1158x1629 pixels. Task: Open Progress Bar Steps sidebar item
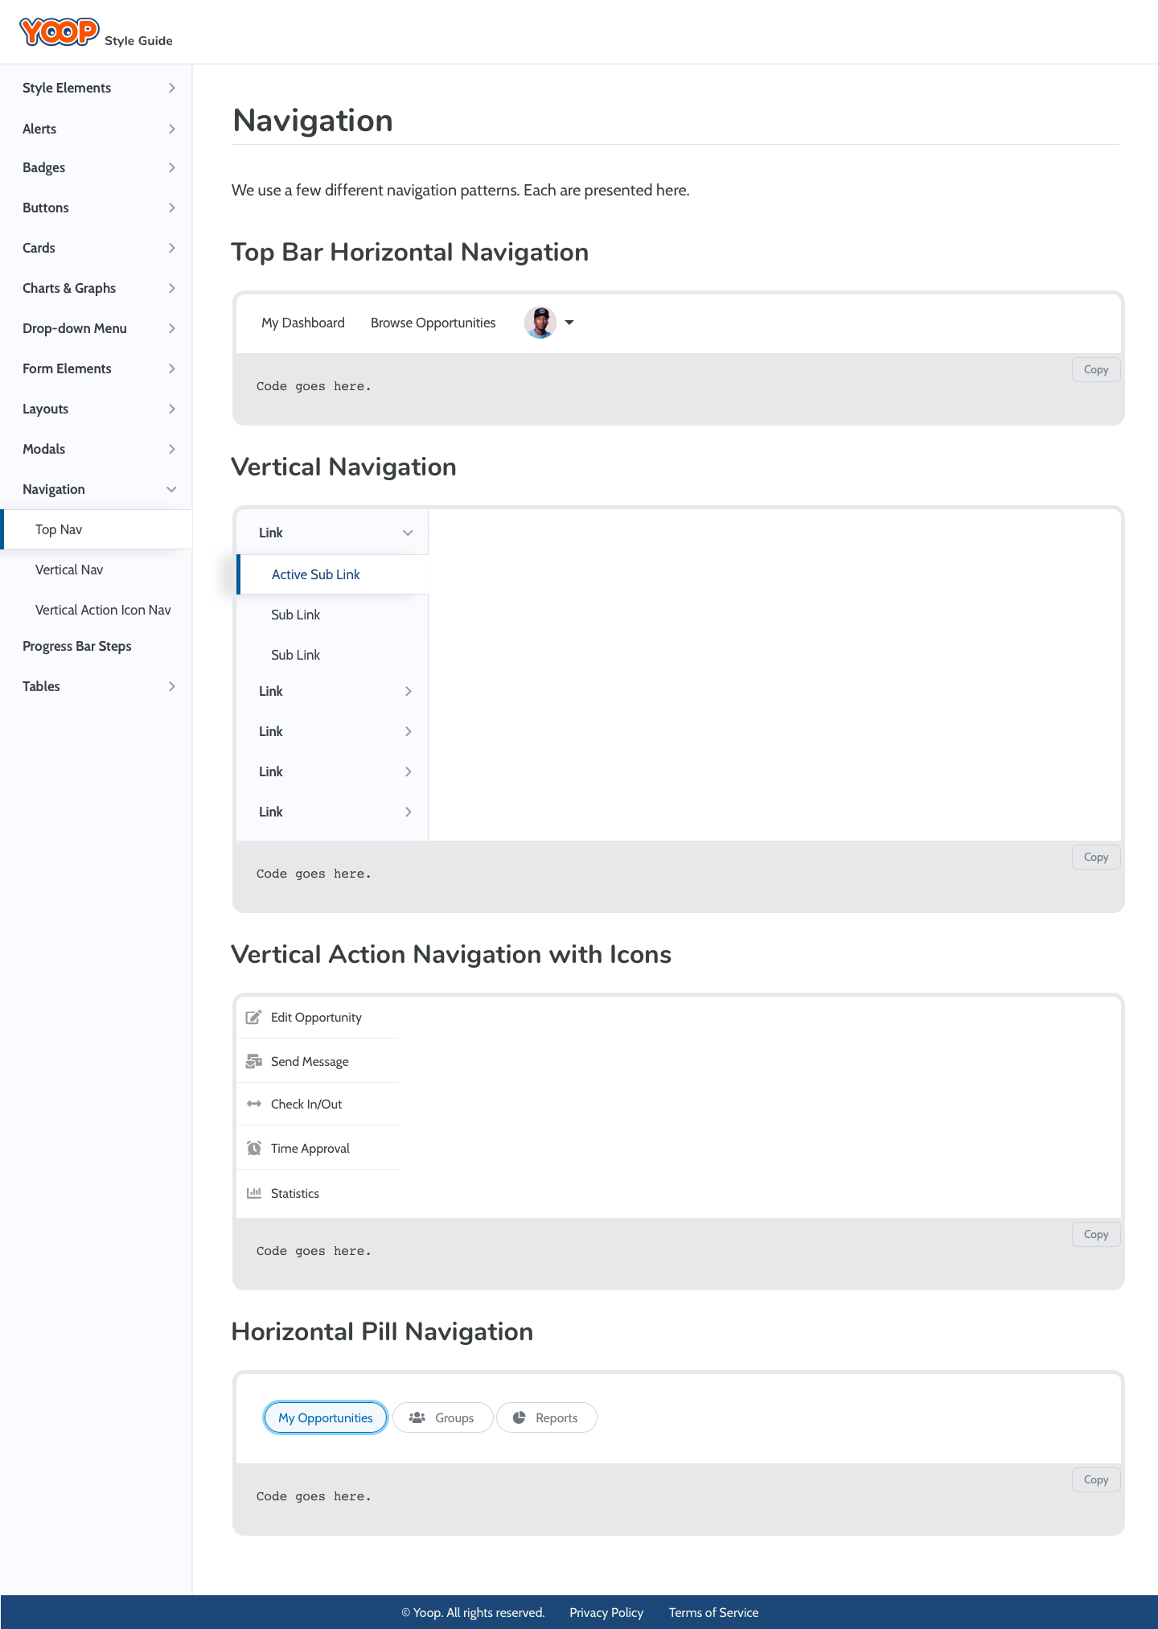pyautogui.click(x=76, y=646)
